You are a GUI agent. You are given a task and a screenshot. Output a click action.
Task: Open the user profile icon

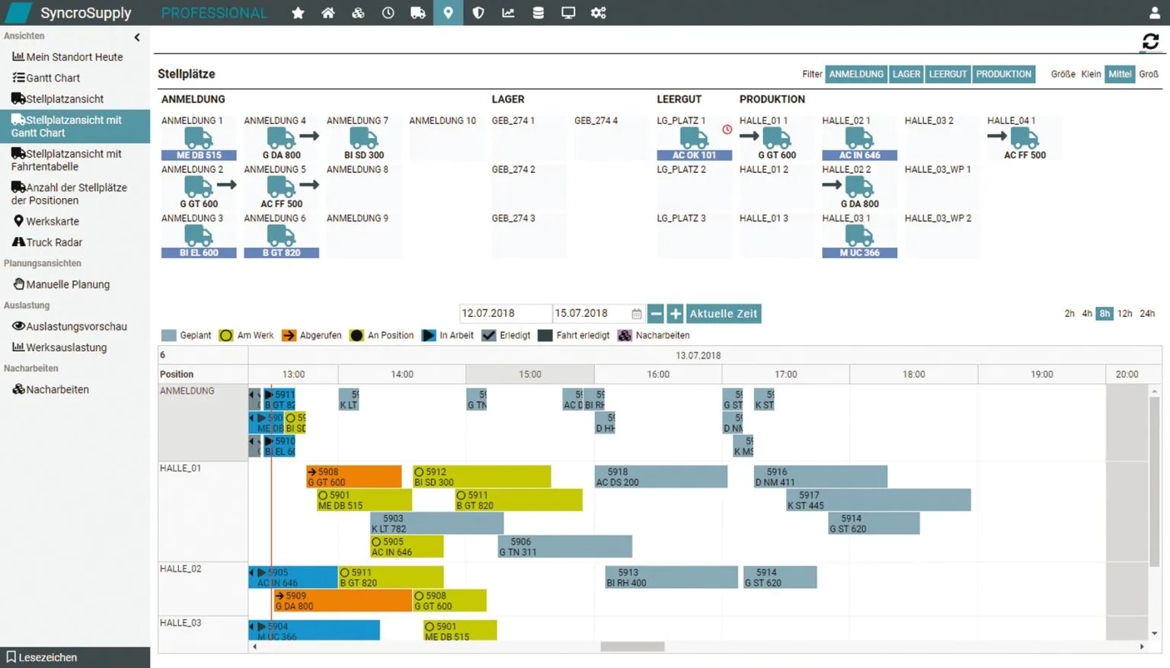(1155, 13)
